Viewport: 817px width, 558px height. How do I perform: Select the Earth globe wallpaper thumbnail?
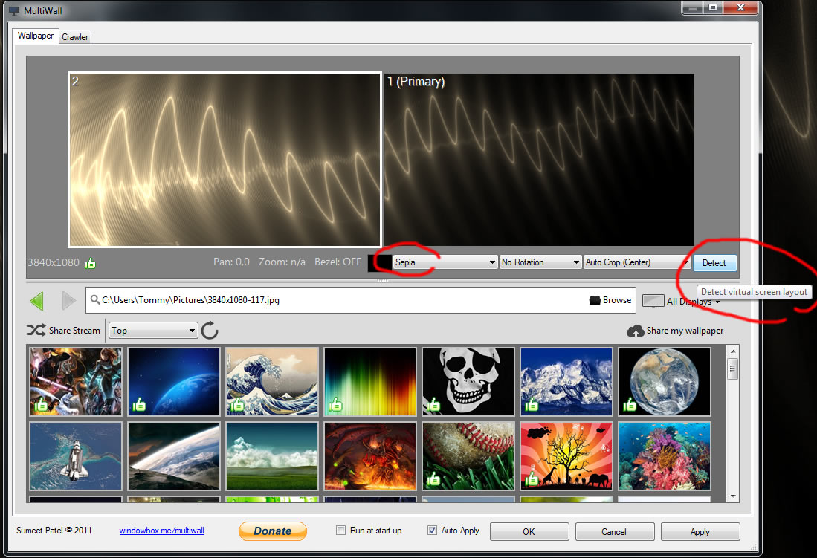665,382
